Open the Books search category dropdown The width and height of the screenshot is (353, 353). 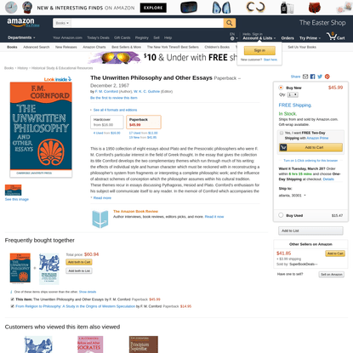pyautogui.click(x=62, y=23)
